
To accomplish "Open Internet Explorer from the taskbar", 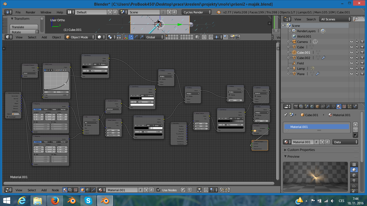I will coord(21,201).
